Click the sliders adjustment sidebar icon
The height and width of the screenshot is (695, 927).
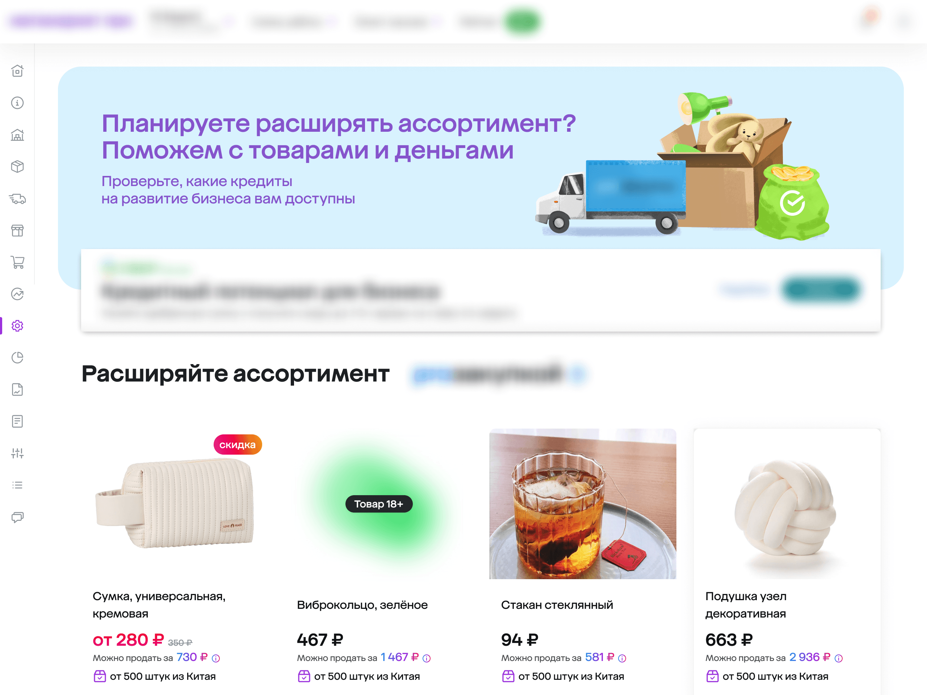point(17,453)
